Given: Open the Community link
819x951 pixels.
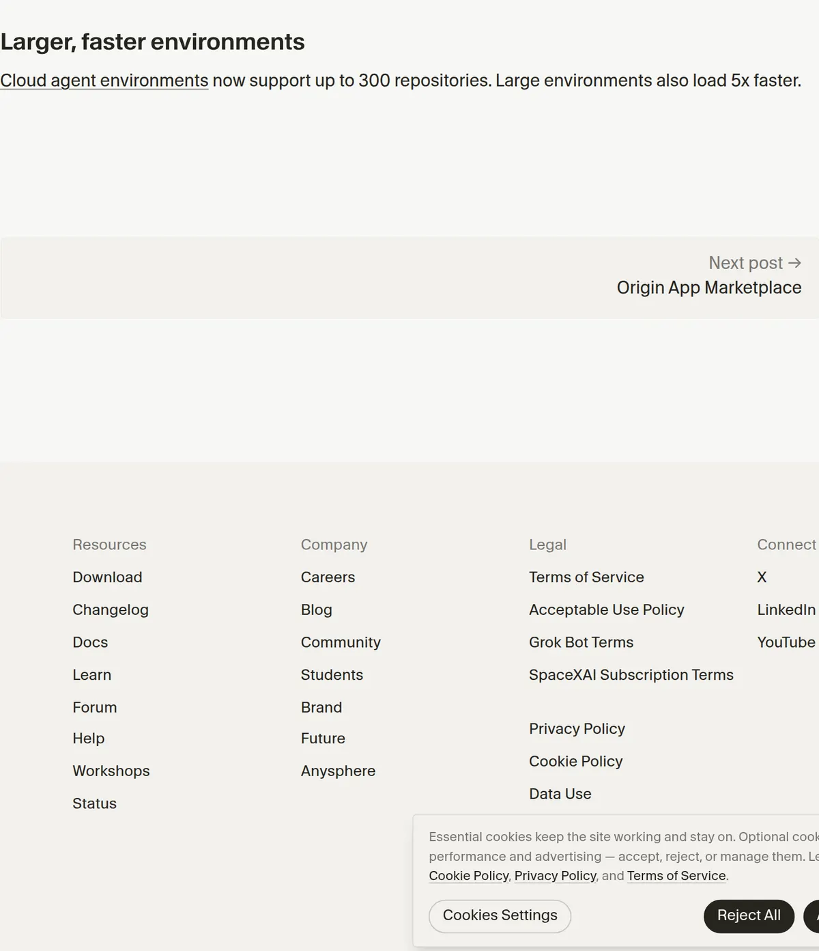Looking at the screenshot, I should point(341,642).
